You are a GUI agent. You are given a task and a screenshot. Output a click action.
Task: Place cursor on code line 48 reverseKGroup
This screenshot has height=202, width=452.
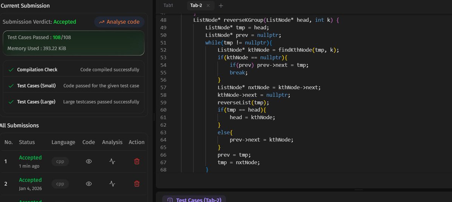pos(266,20)
